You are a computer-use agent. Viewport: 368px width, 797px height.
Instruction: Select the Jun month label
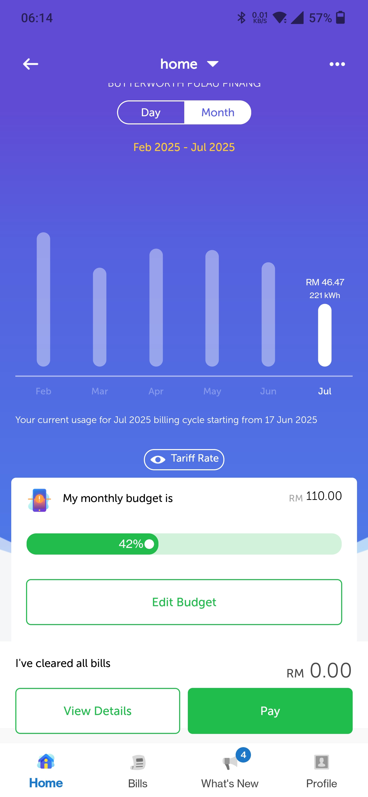point(268,391)
